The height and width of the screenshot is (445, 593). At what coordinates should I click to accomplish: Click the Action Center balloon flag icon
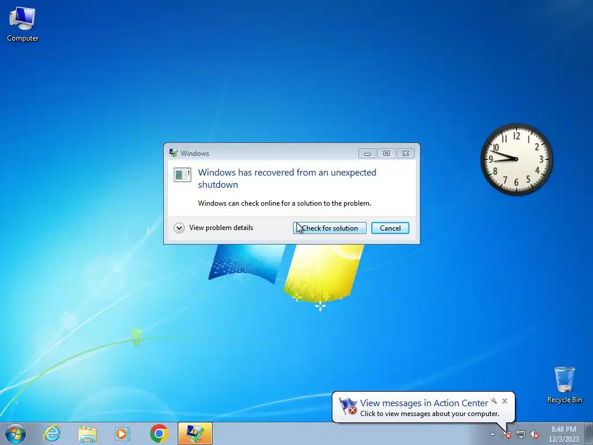click(x=347, y=406)
